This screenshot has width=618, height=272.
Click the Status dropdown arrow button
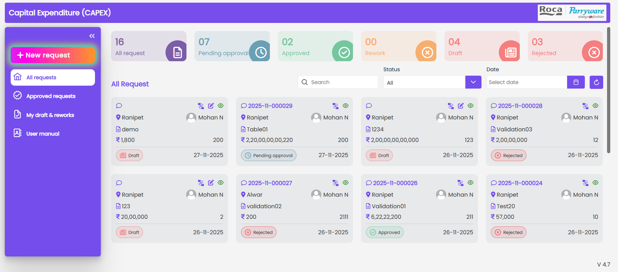point(473,82)
